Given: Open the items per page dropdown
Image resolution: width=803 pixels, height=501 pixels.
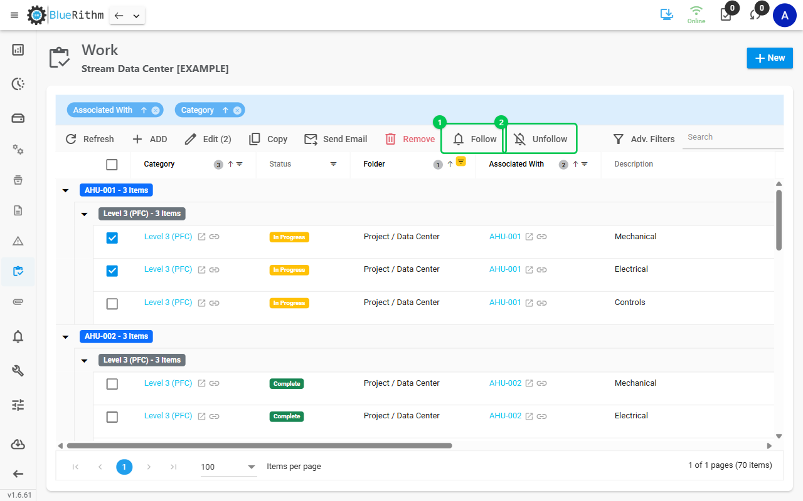Looking at the screenshot, I should click(228, 467).
